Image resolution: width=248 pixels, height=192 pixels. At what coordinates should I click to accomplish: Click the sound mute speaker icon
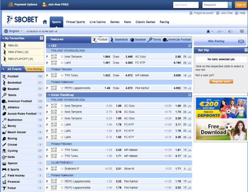230,31
